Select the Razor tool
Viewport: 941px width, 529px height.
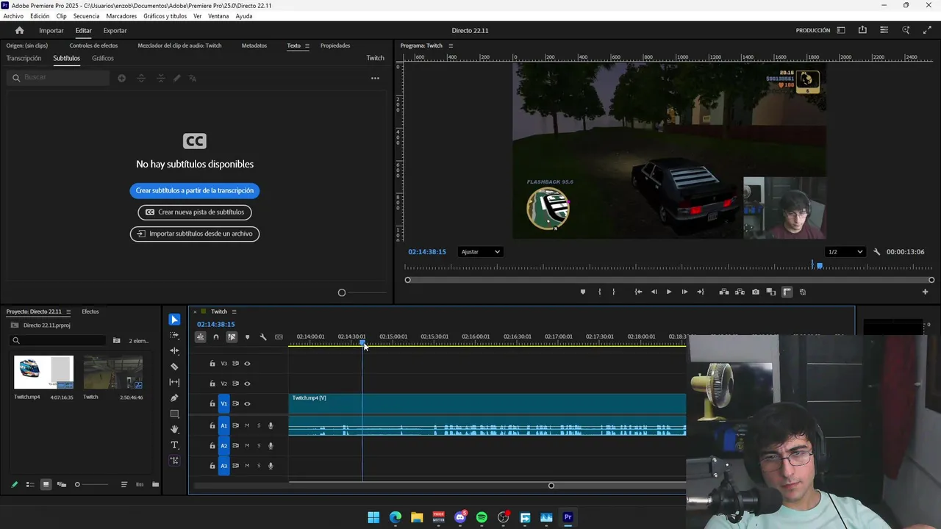click(174, 367)
